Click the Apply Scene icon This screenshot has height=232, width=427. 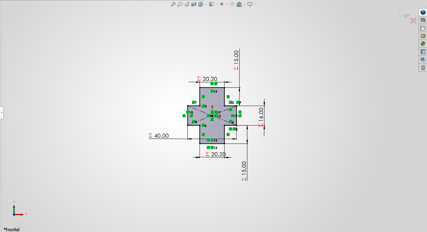click(x=239, y=4)
